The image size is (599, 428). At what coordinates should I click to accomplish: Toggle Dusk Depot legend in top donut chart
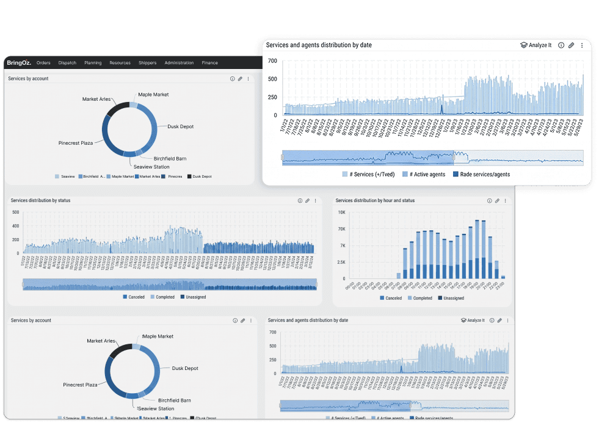coord(200,176)
